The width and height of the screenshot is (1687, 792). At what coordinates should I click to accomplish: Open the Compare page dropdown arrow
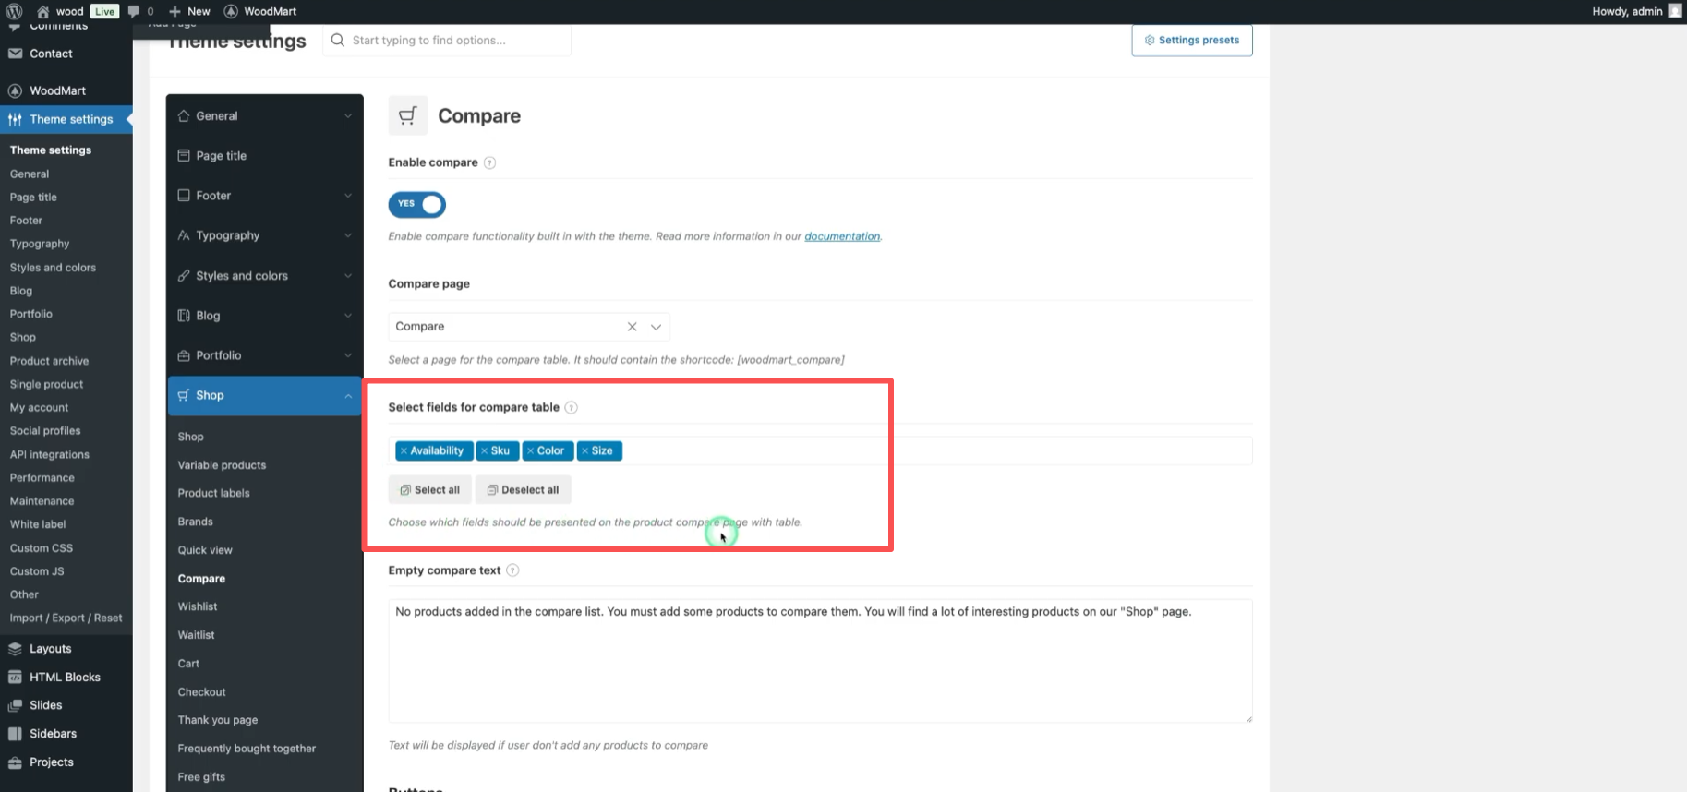point(656,327)
